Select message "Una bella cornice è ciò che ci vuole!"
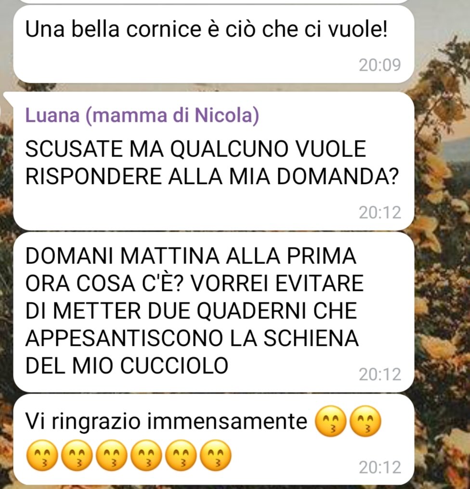Screen dimensions: 470x489 [213, 44]
